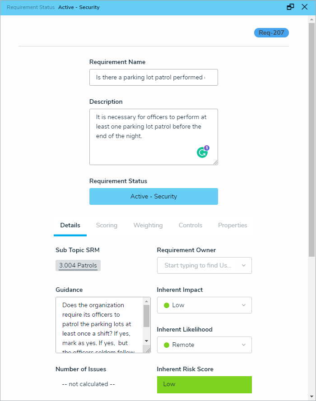Switch to the Scoring tab
The height and width of the screenshot is (401, 316).
pyautogui.click(x=107, y=226)
